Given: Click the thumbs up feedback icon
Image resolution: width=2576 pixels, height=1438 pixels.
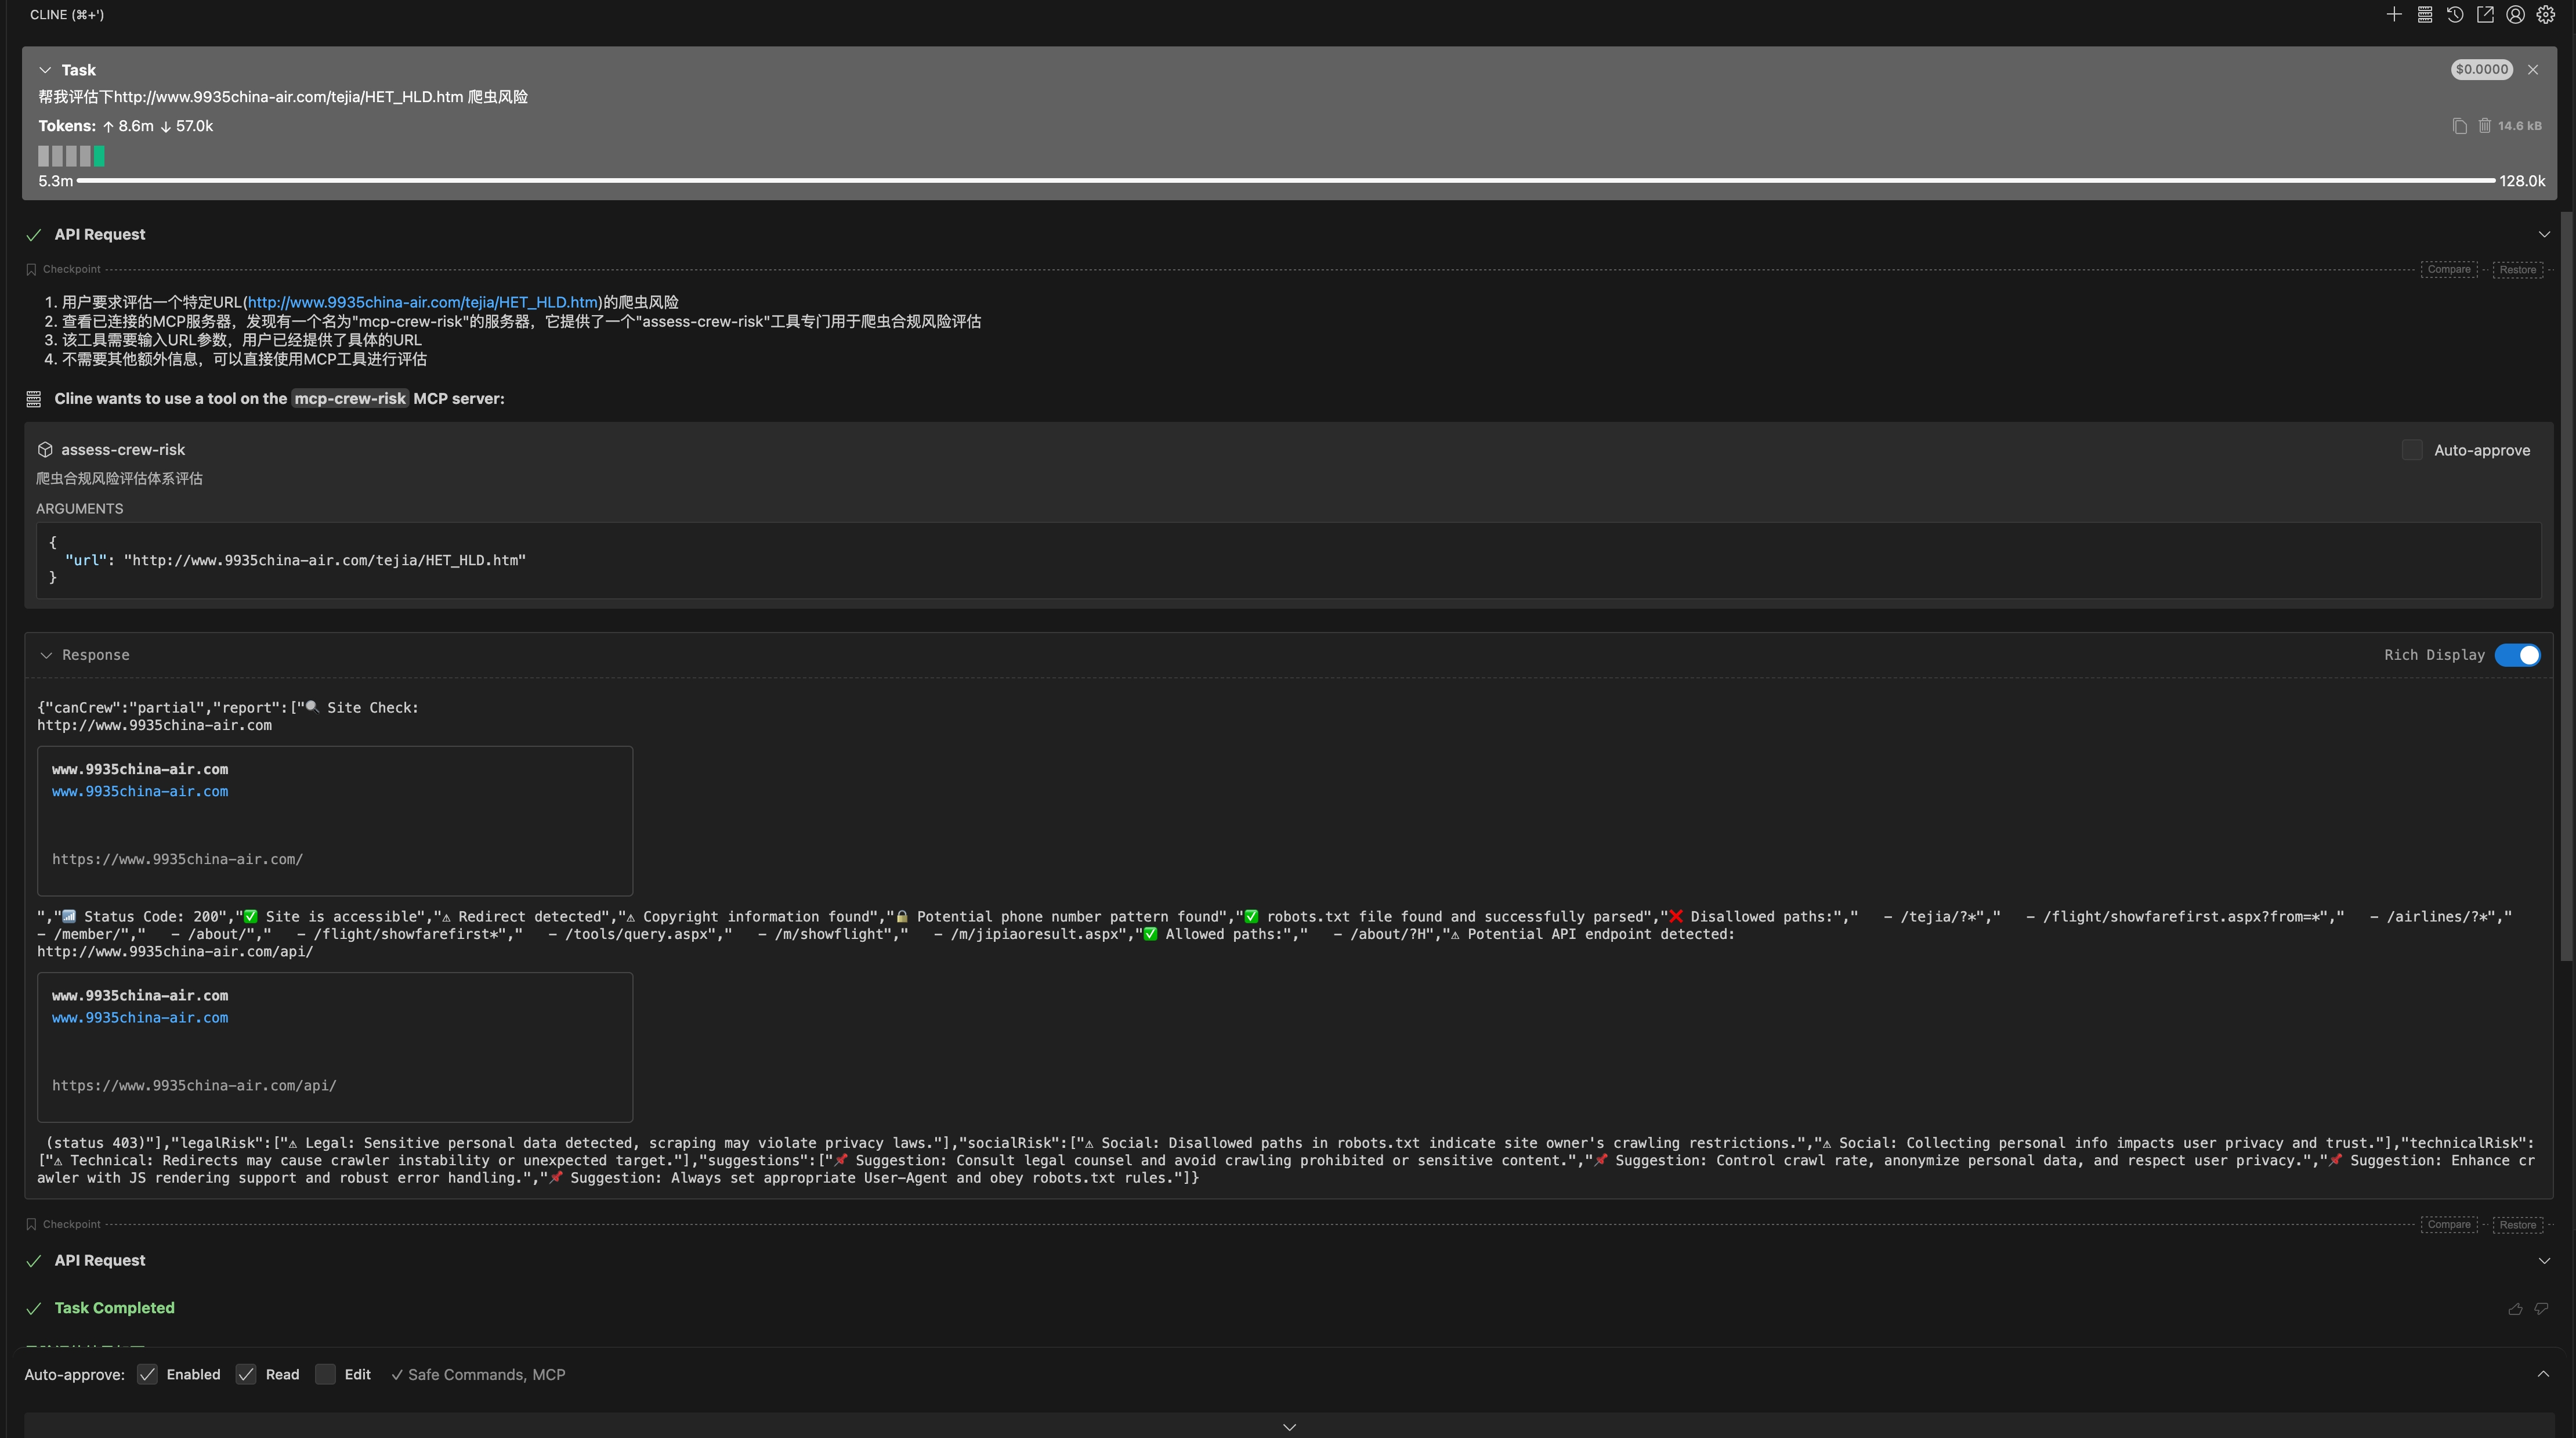Looking at the screenshot, I should (x=2515, y=1309).
